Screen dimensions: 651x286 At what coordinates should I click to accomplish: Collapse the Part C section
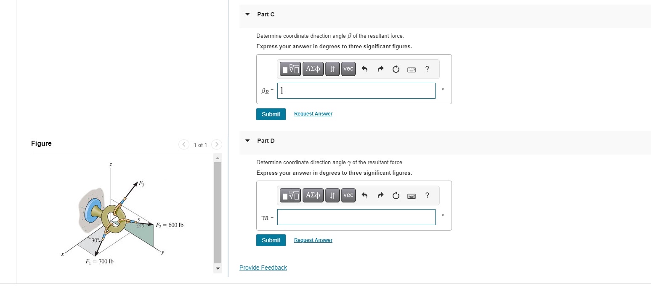[247, 15]
